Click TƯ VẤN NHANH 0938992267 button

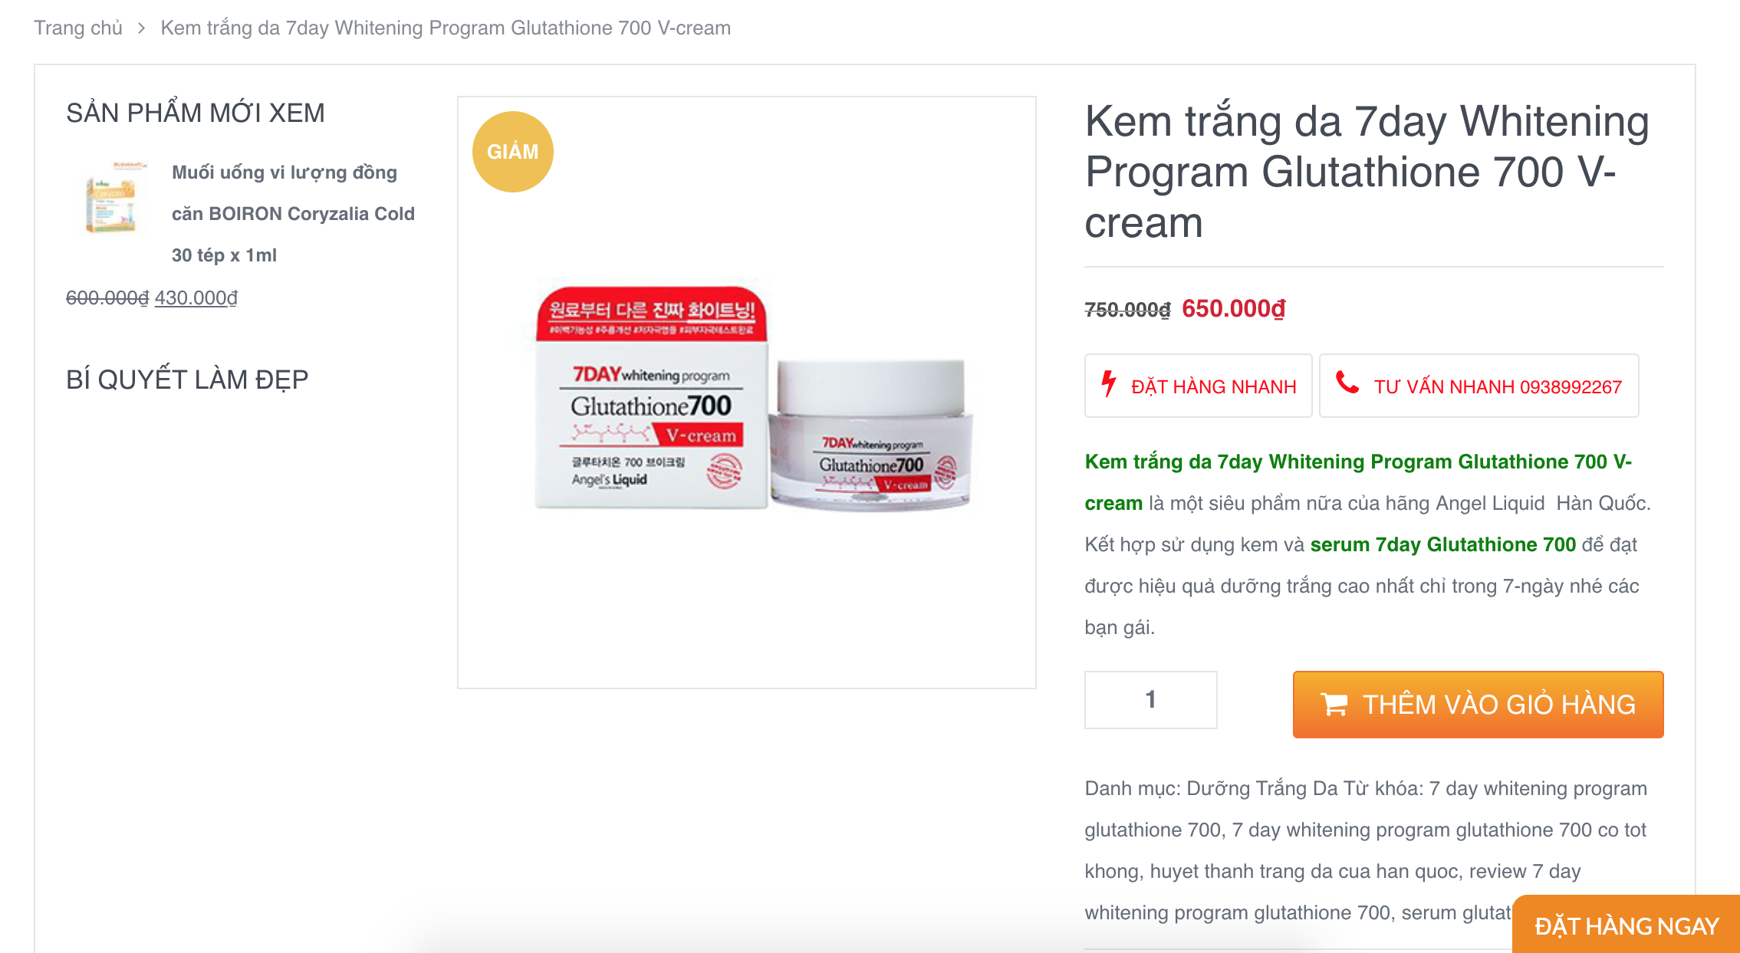pos(1479,386)
